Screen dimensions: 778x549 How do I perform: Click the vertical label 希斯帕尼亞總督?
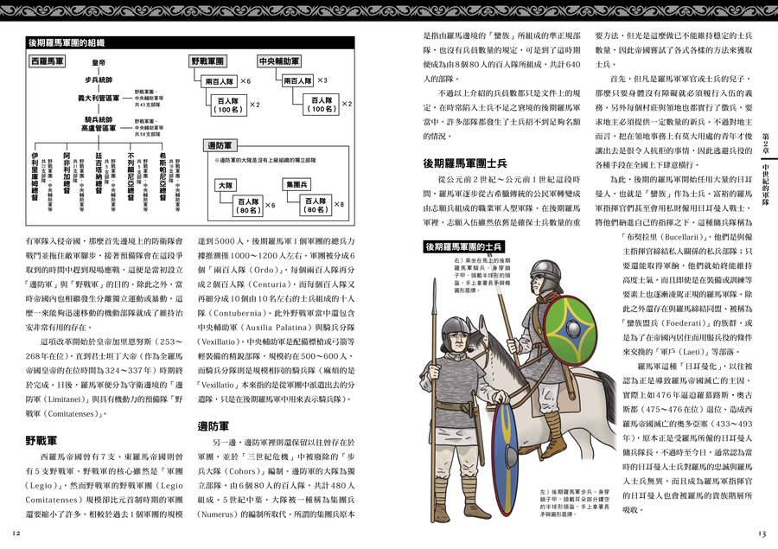pyautogui.click(x=163, y=176)
